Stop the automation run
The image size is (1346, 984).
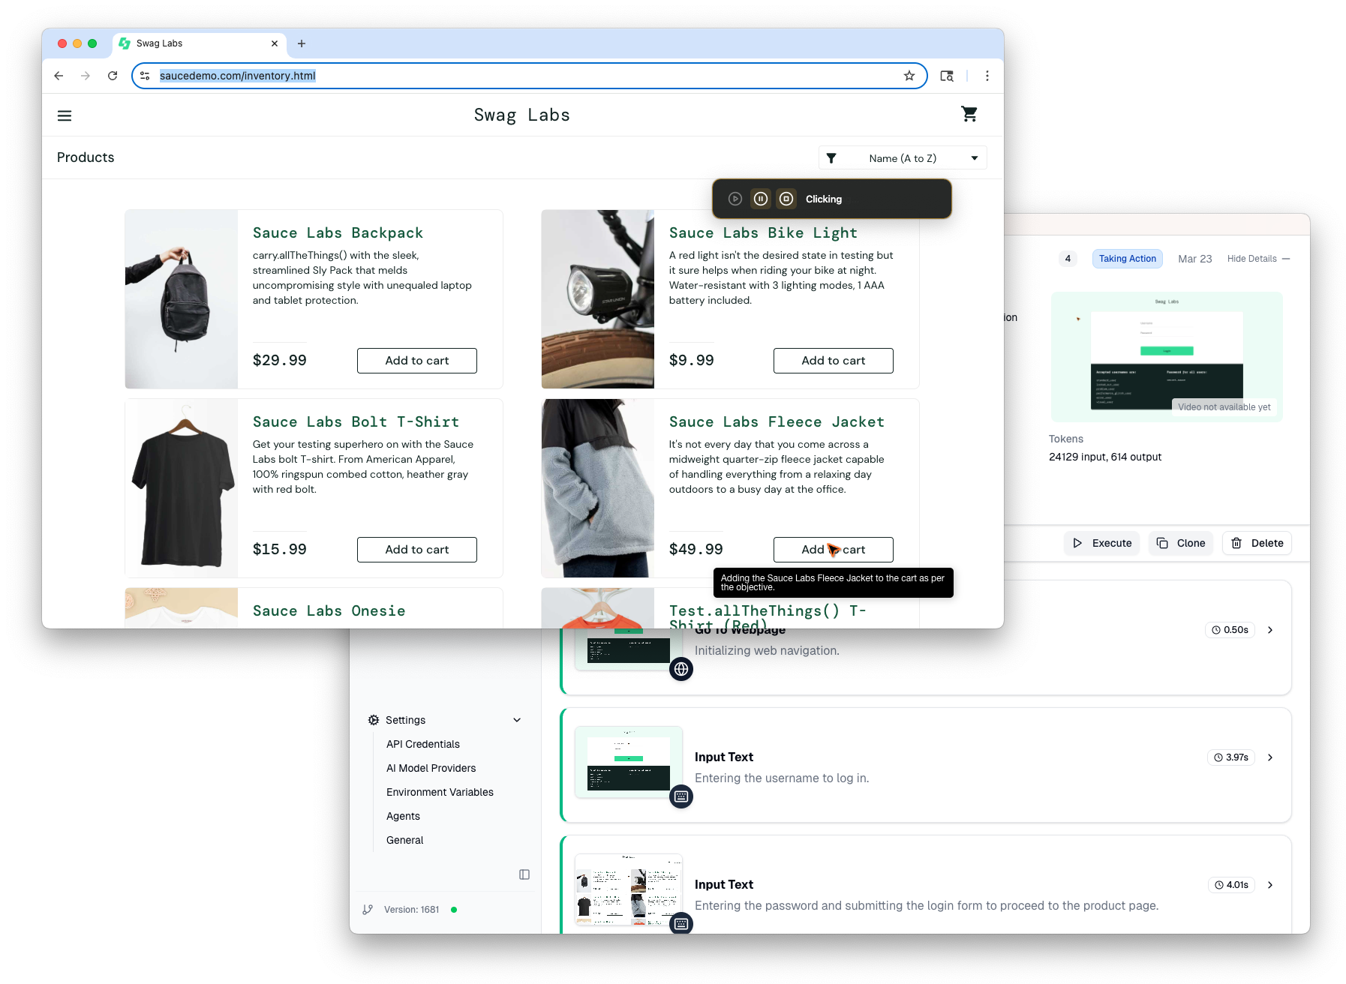coord(786,198)
